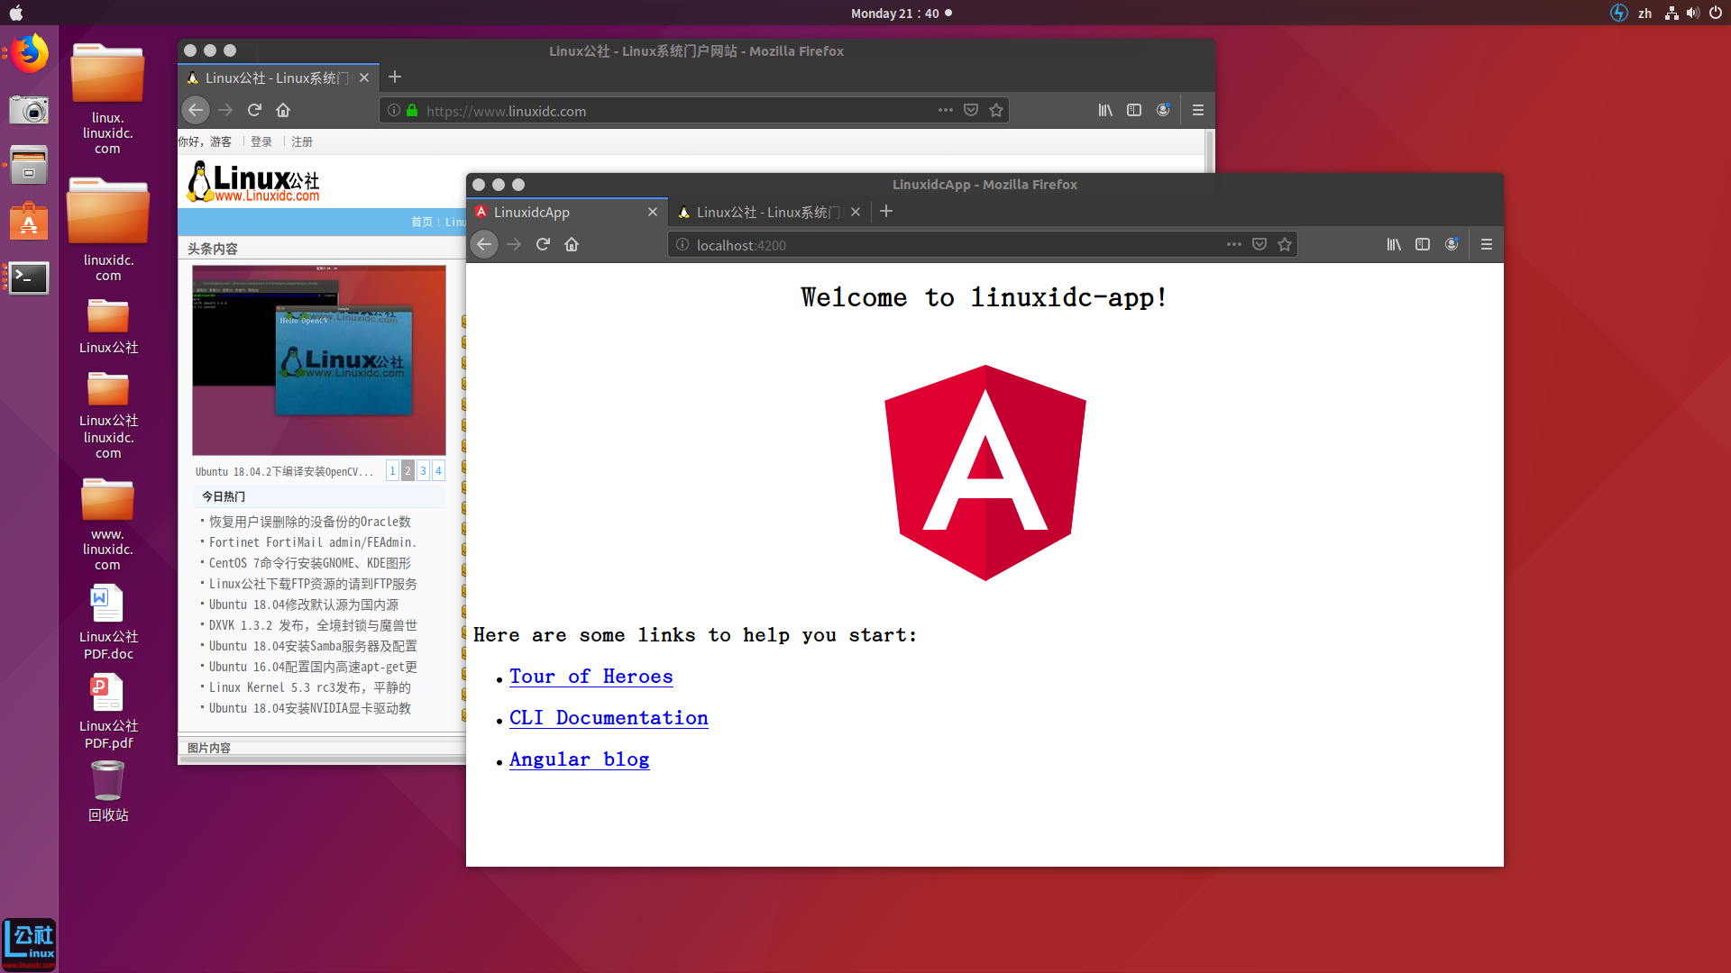The width and height of the screenshot is (1731, 973).
Task: Open article Fortinet FortiMail admin/FEAdmin
Action: click(x=313, y=542)
